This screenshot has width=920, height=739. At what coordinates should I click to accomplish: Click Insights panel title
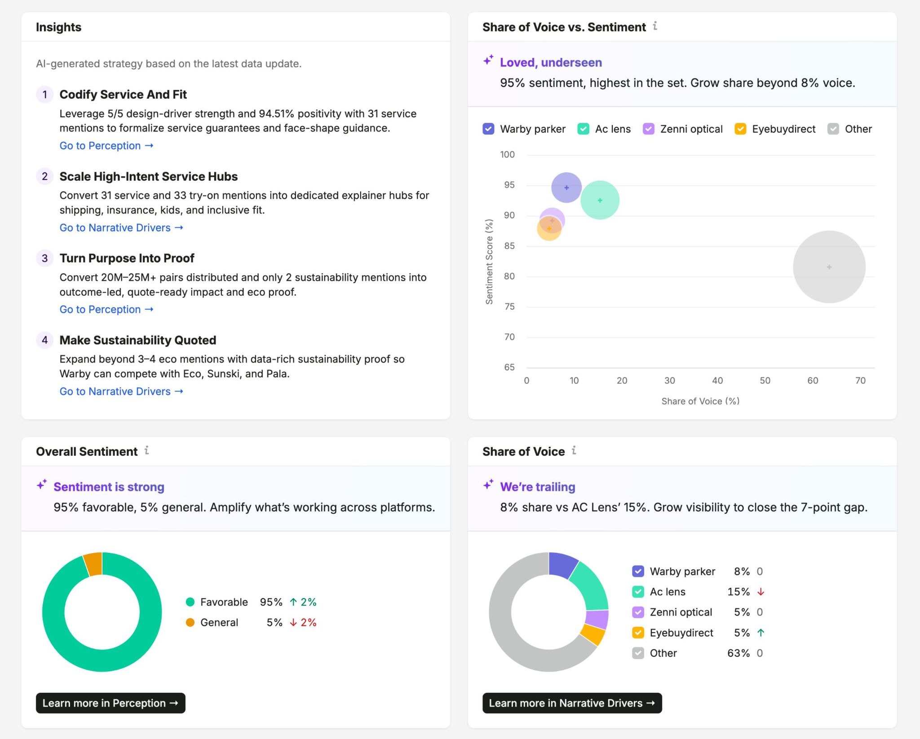point(58,27)
